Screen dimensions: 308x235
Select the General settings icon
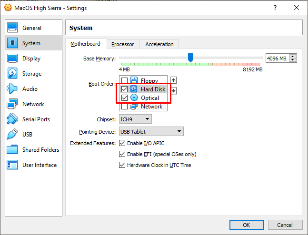(13, 28)
